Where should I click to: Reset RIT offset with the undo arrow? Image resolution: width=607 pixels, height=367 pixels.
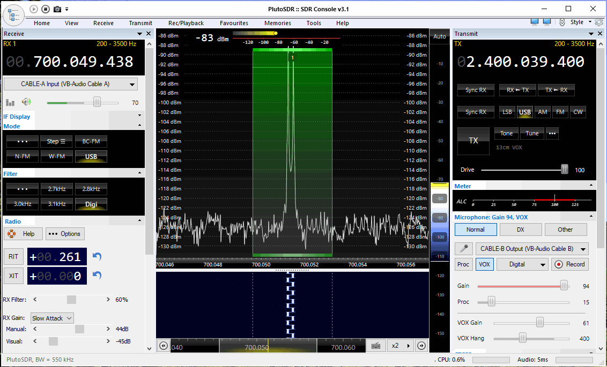click(97, 257)
